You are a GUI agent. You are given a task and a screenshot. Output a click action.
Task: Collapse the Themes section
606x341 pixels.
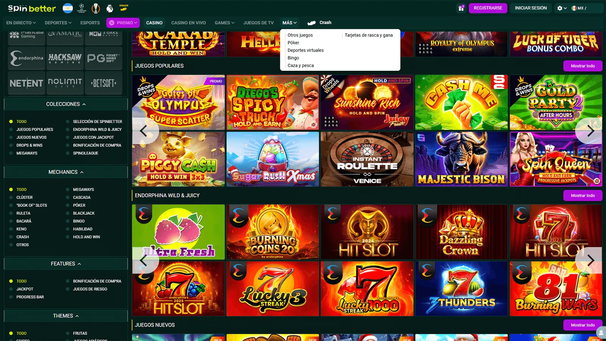coord(66,316)
